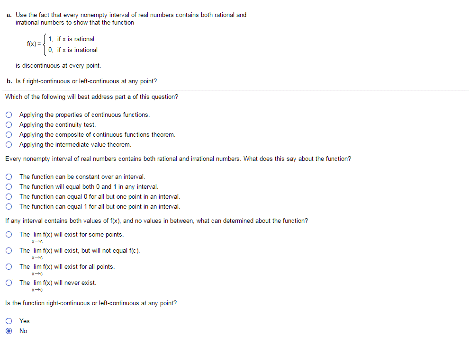This screenshot has height=353, width=469.
Task: Click the 'Is the function right-continuous' final question
Action: tap(91, 303)
